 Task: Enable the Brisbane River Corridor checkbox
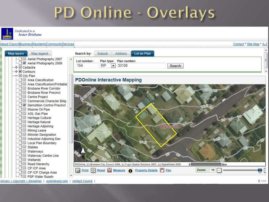point(24,88)
